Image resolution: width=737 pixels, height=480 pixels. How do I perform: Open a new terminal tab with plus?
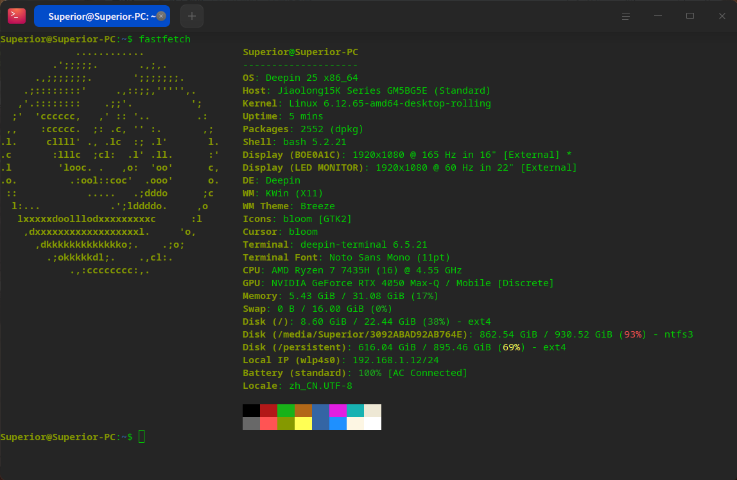[x=192, y=16]
